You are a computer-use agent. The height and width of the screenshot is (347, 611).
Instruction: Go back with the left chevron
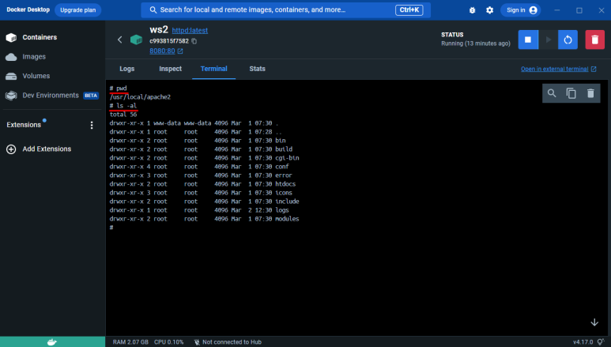coord(119,40)
